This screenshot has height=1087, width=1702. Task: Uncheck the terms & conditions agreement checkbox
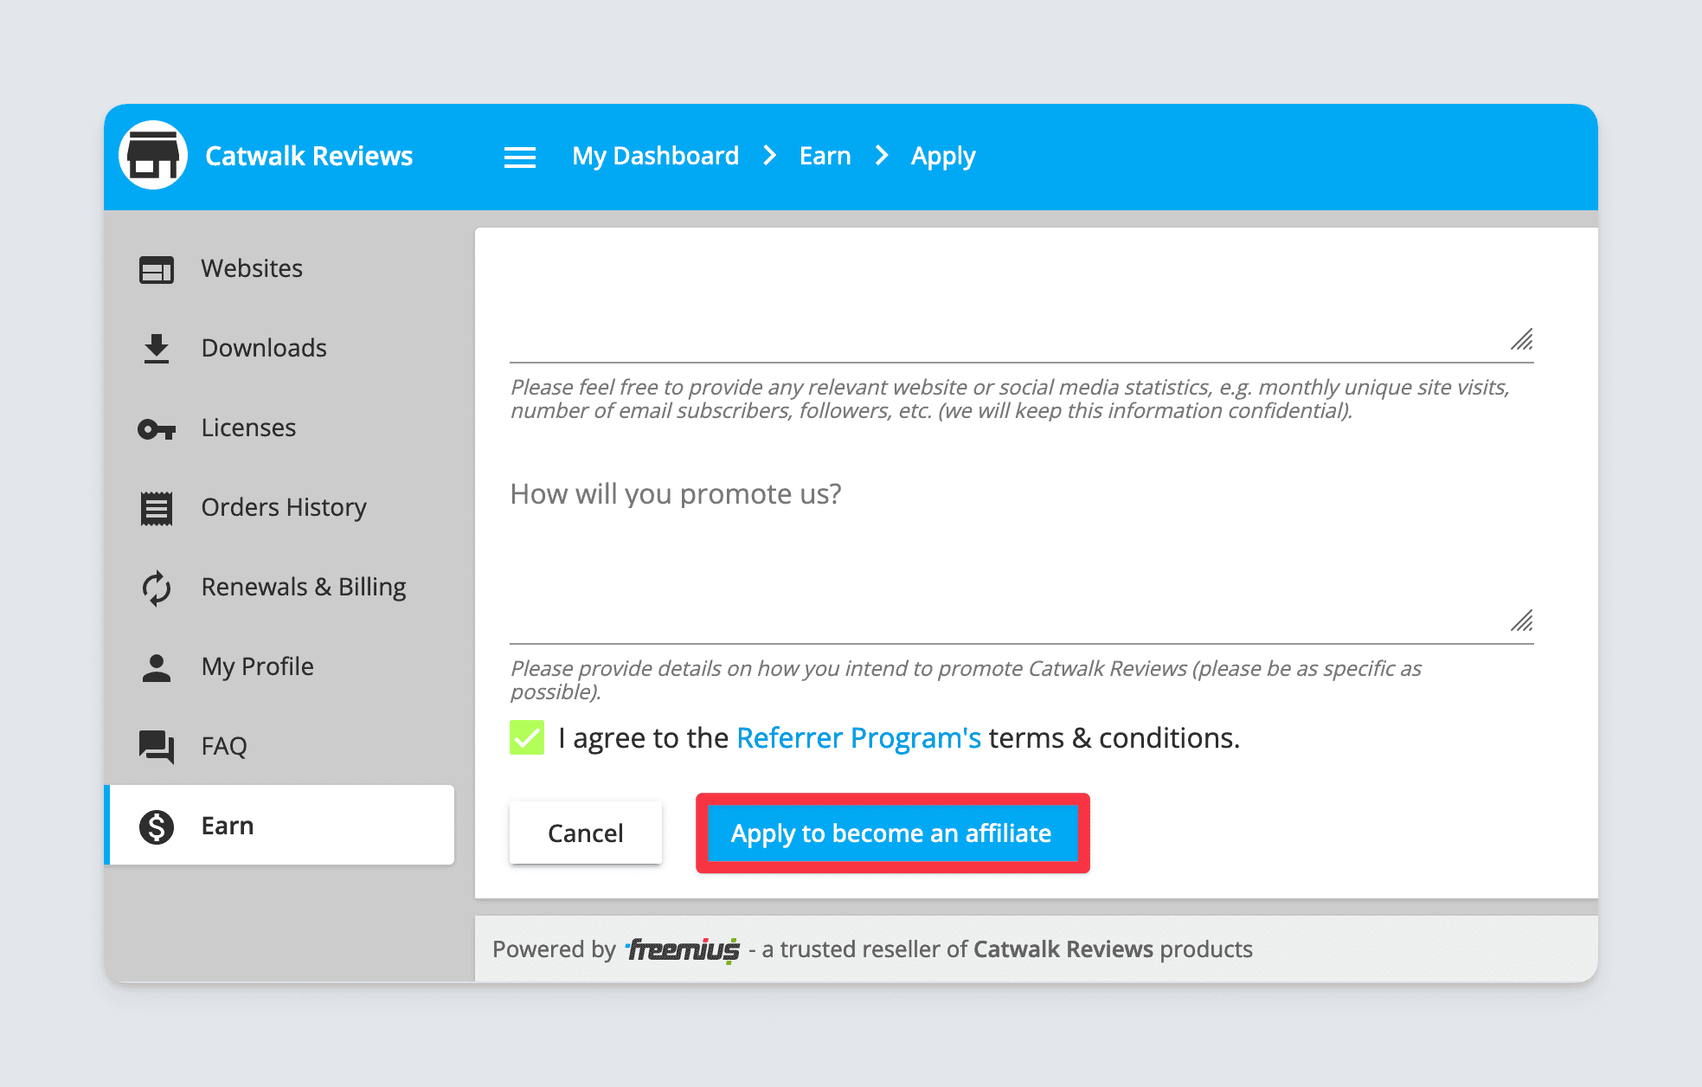(x=527, y=737)
